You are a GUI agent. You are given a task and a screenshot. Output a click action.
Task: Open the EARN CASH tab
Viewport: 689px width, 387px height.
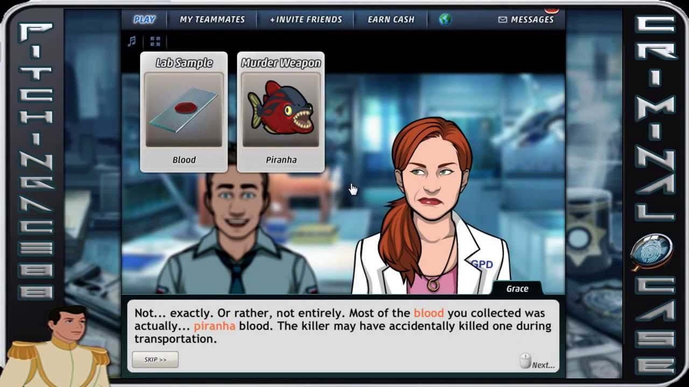(391, 19)
